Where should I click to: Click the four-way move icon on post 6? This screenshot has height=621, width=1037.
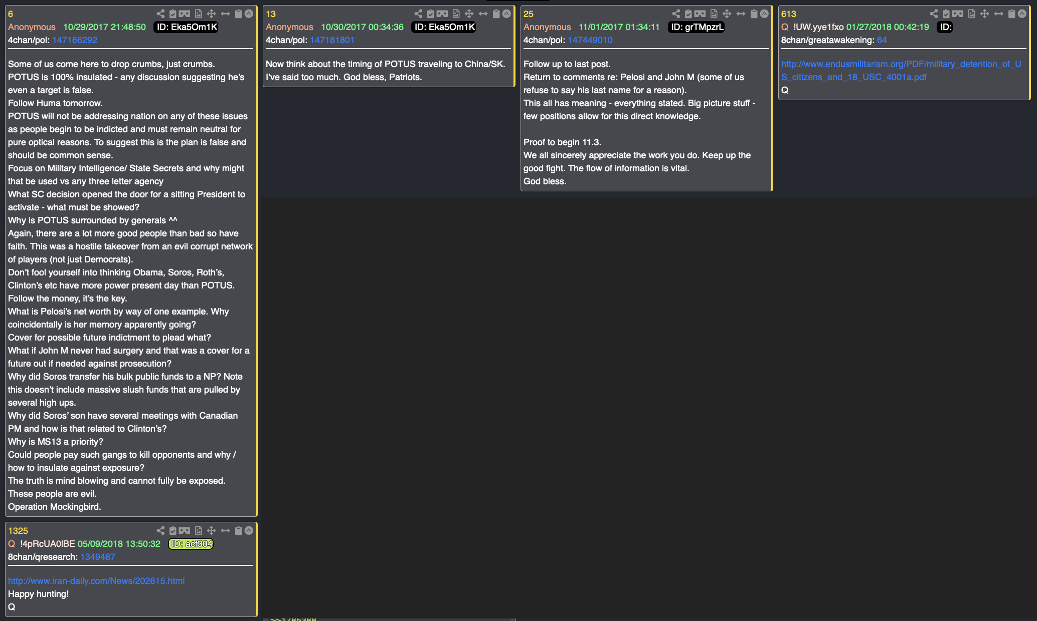211,14
